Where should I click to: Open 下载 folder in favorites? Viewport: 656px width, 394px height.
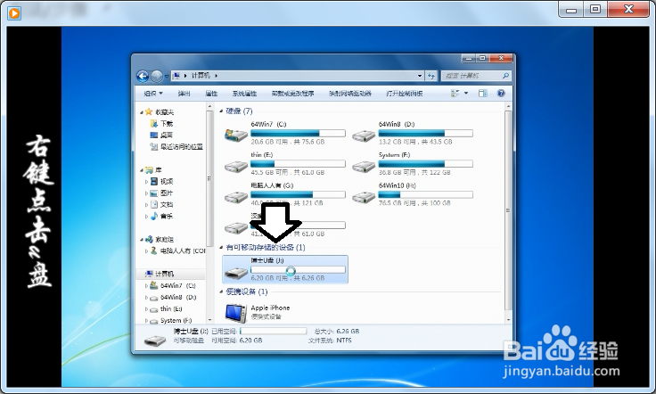[x=166, y=123]
